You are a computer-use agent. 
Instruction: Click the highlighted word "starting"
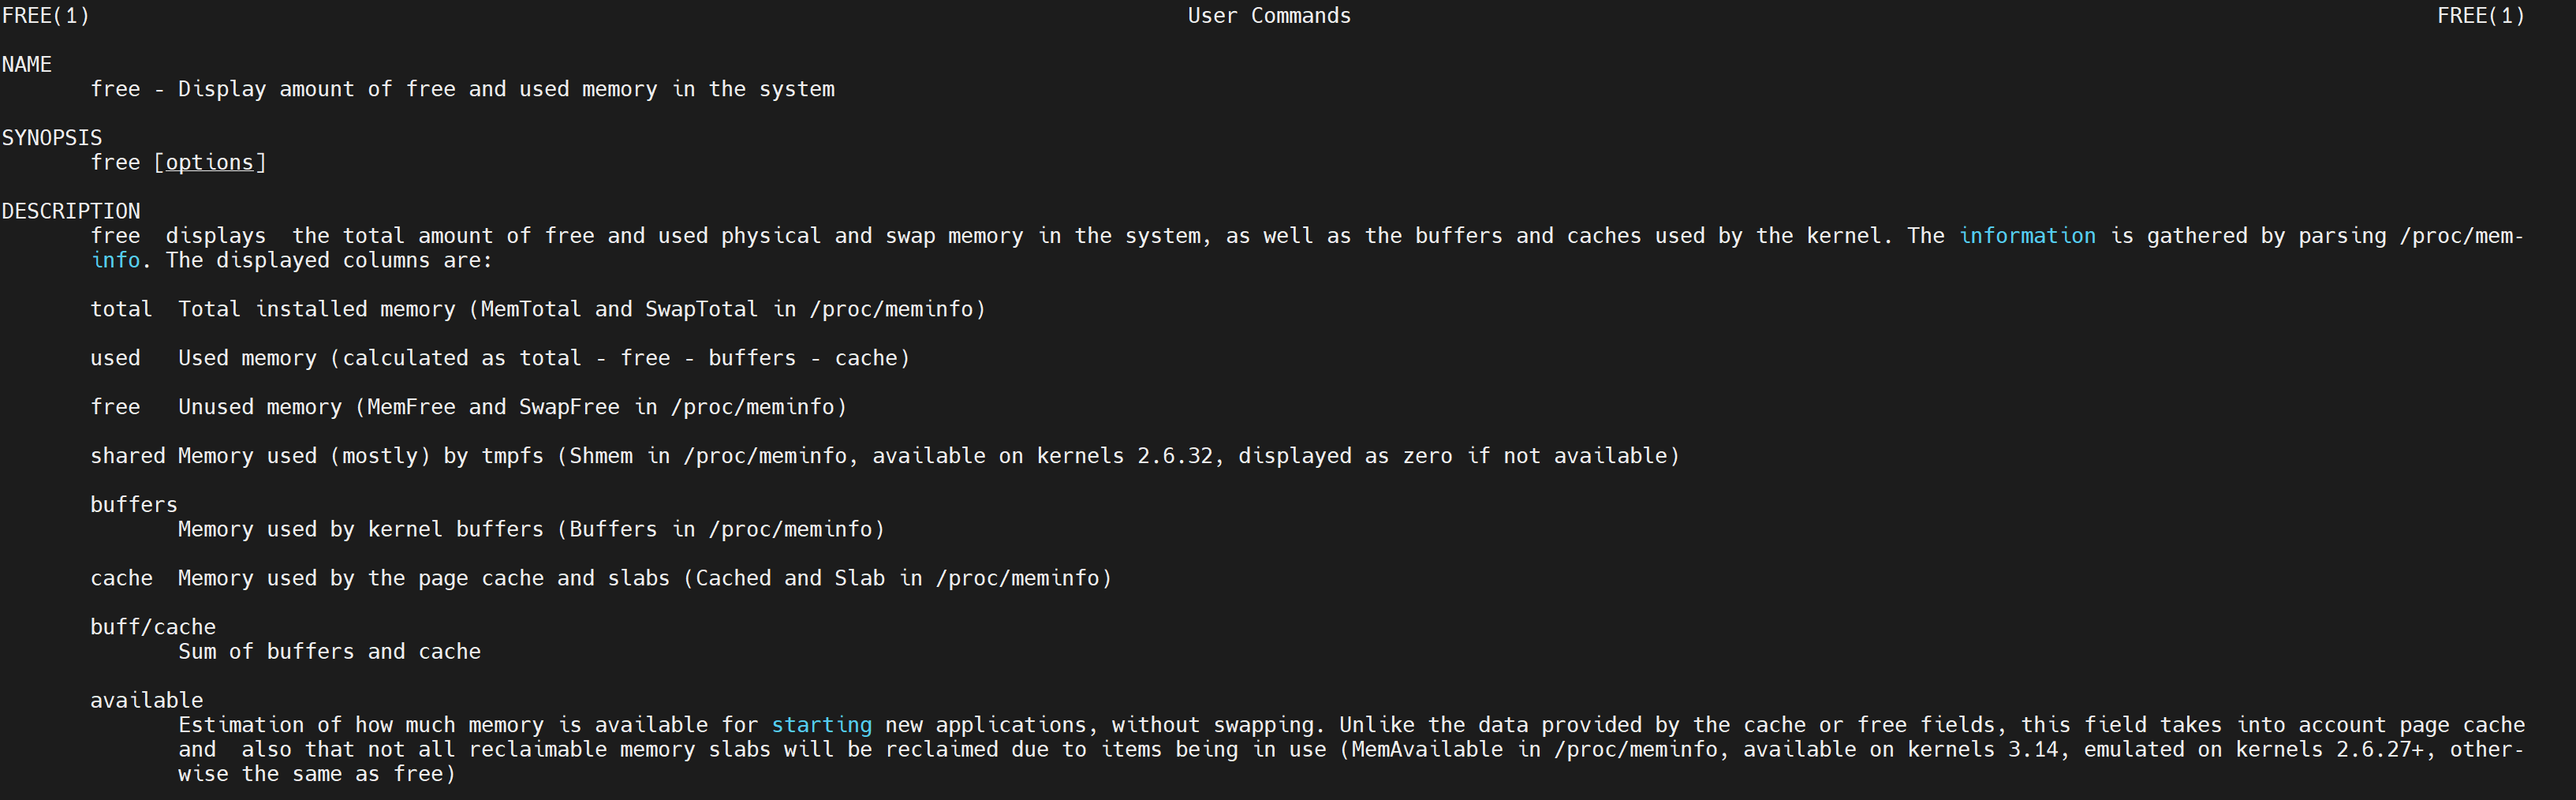tap(821, 725)
